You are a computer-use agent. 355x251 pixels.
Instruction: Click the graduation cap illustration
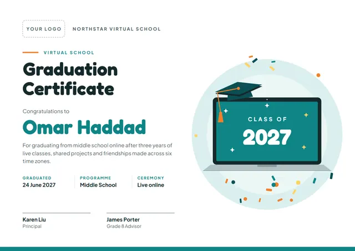[x=239, y=91]
